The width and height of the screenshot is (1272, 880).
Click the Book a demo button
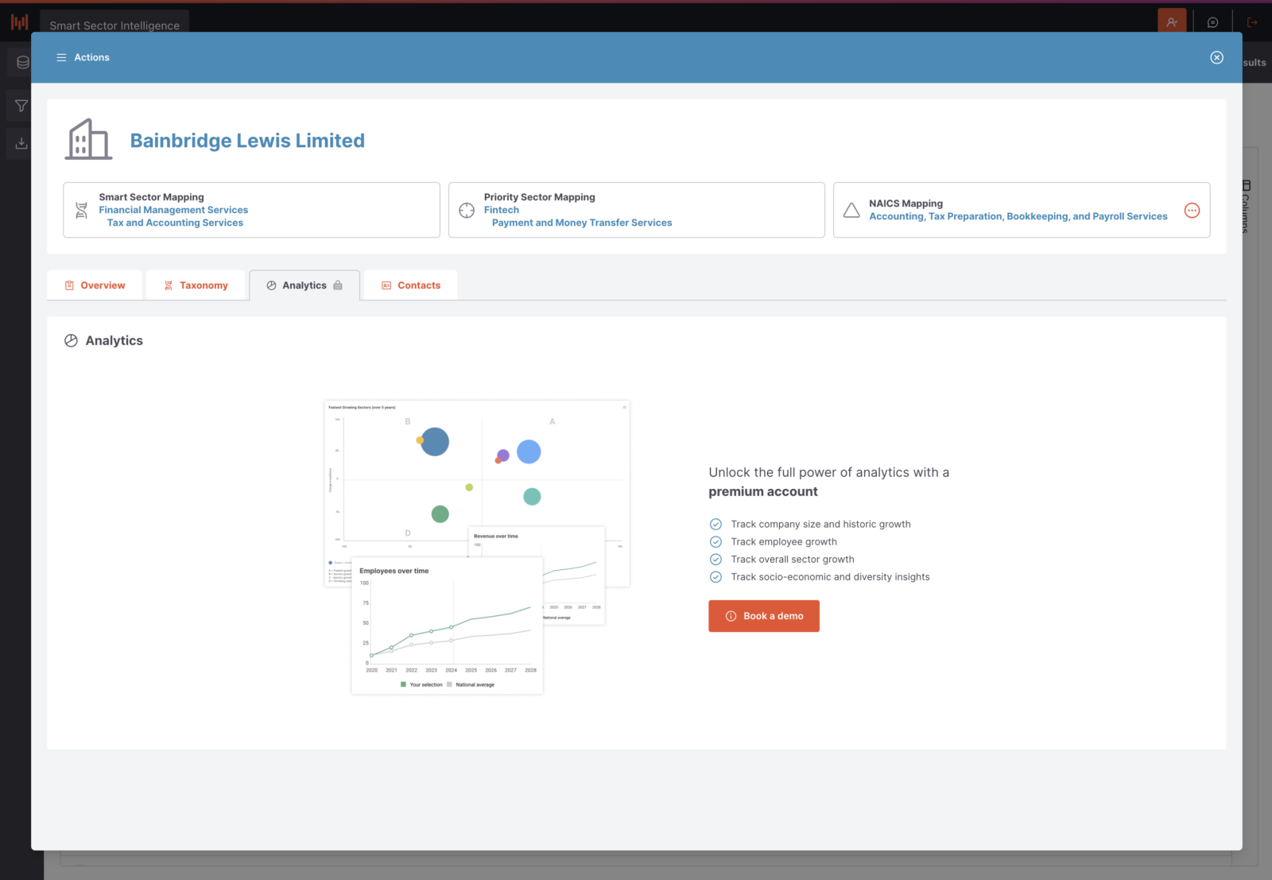coord(764,616)
